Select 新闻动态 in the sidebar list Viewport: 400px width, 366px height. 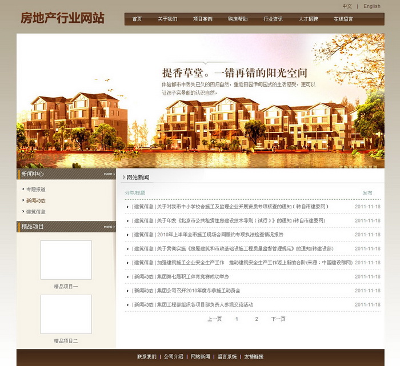tap(35, 200)
